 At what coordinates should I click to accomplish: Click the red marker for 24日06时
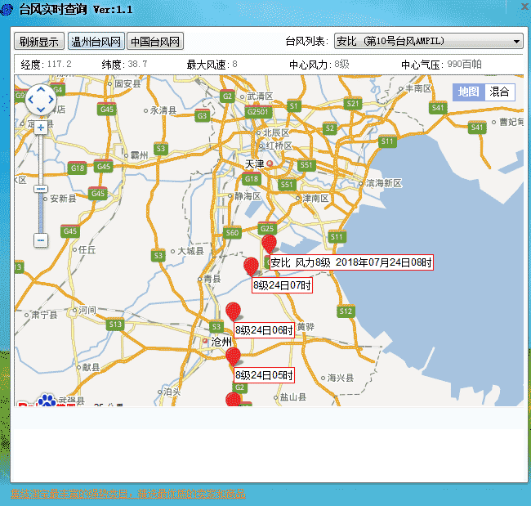[233, 311]
